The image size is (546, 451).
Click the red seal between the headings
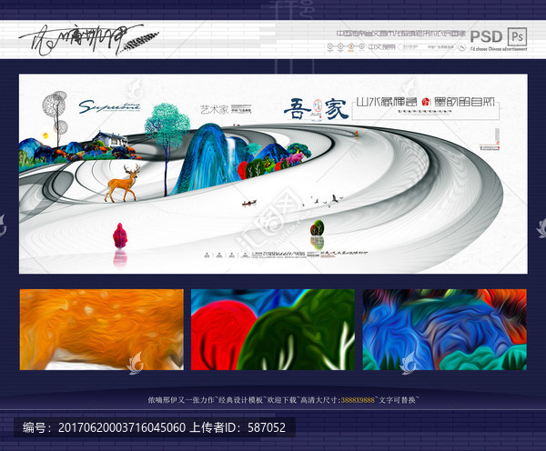426,102
